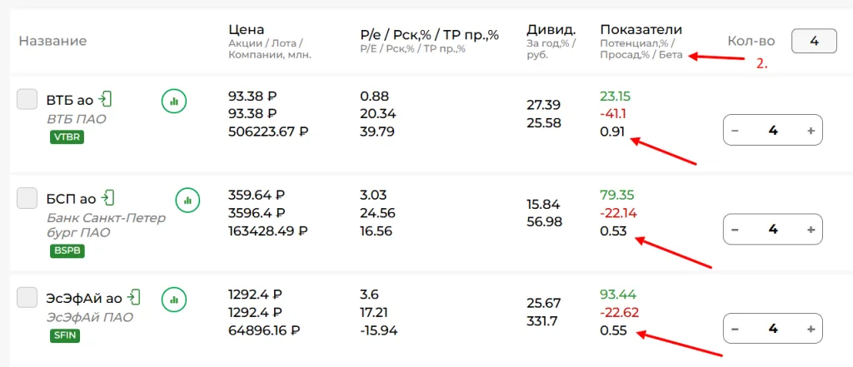The height and width of the screenshot is (367, 853).
Task: Open the chart icon for БСП ао
Action: (x=187, y=200)
